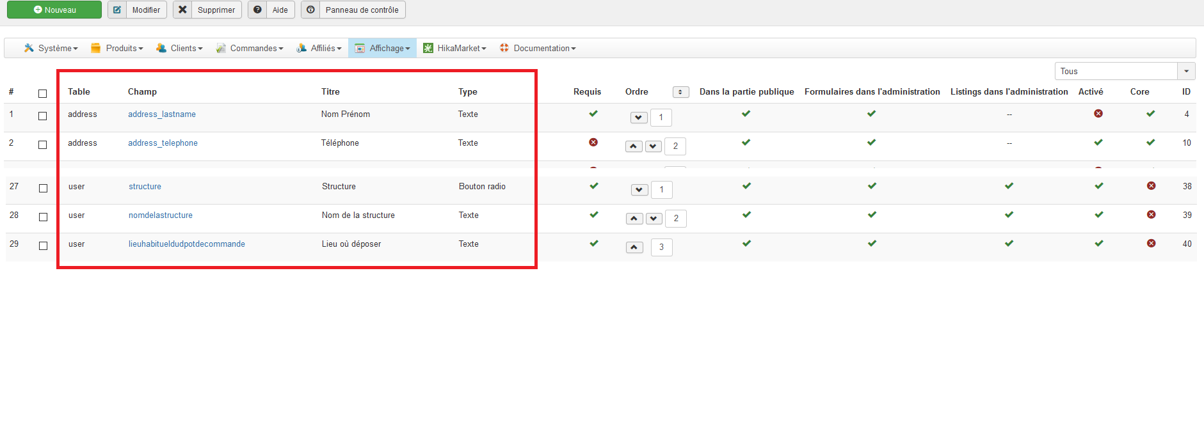1204x429 pixels.
Task: Open the address_telephone field link
Action: [163, 143]
